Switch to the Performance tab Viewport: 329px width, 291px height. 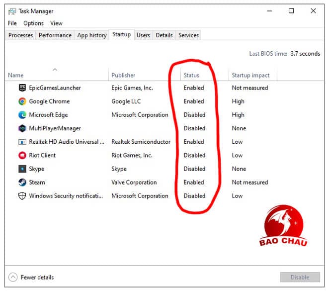point(55,35)
